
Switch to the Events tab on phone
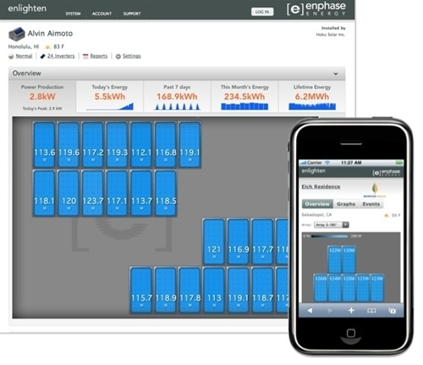point(371,204)
